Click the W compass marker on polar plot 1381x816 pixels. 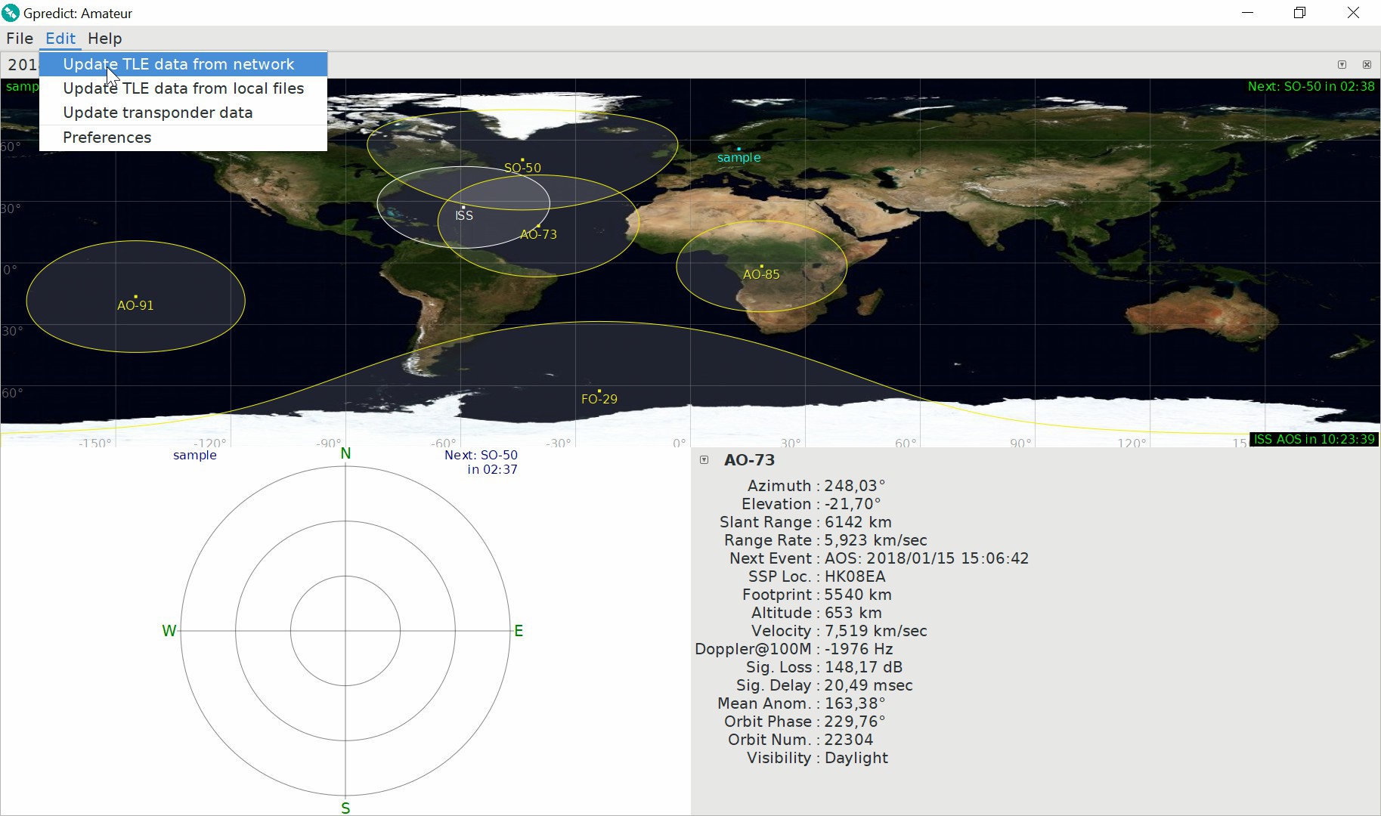click(x=169, y=631)
